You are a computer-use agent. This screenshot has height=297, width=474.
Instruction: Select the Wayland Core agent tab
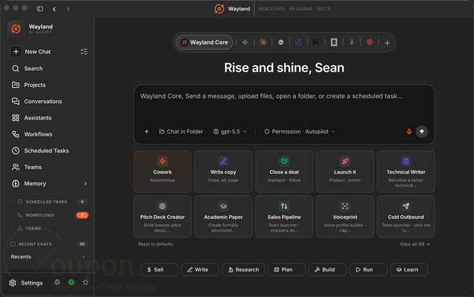pyautogui.click(x=204, y=42)
